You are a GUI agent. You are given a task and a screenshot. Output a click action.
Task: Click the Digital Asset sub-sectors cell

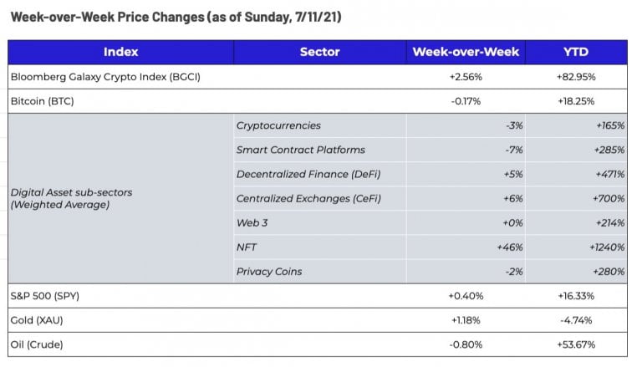pyautogui.click(x=71, y=198)
